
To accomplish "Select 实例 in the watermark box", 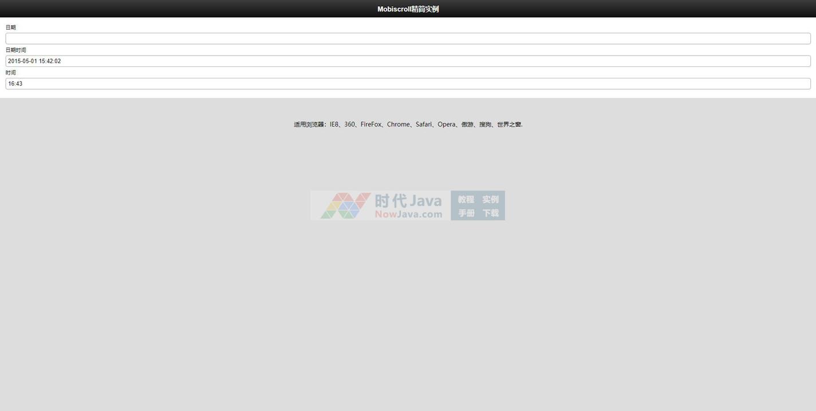I will 490,199.
